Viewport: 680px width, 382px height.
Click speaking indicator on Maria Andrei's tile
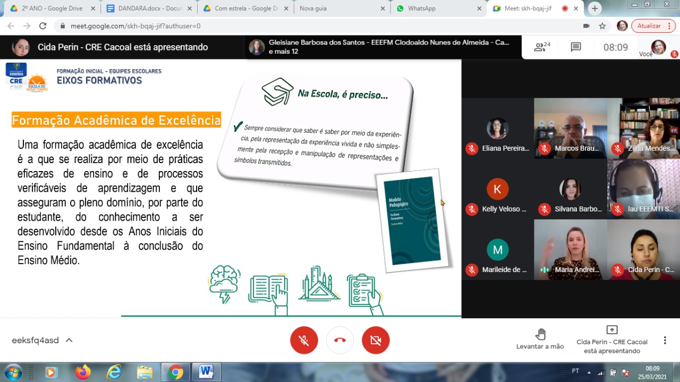point(544,270)
